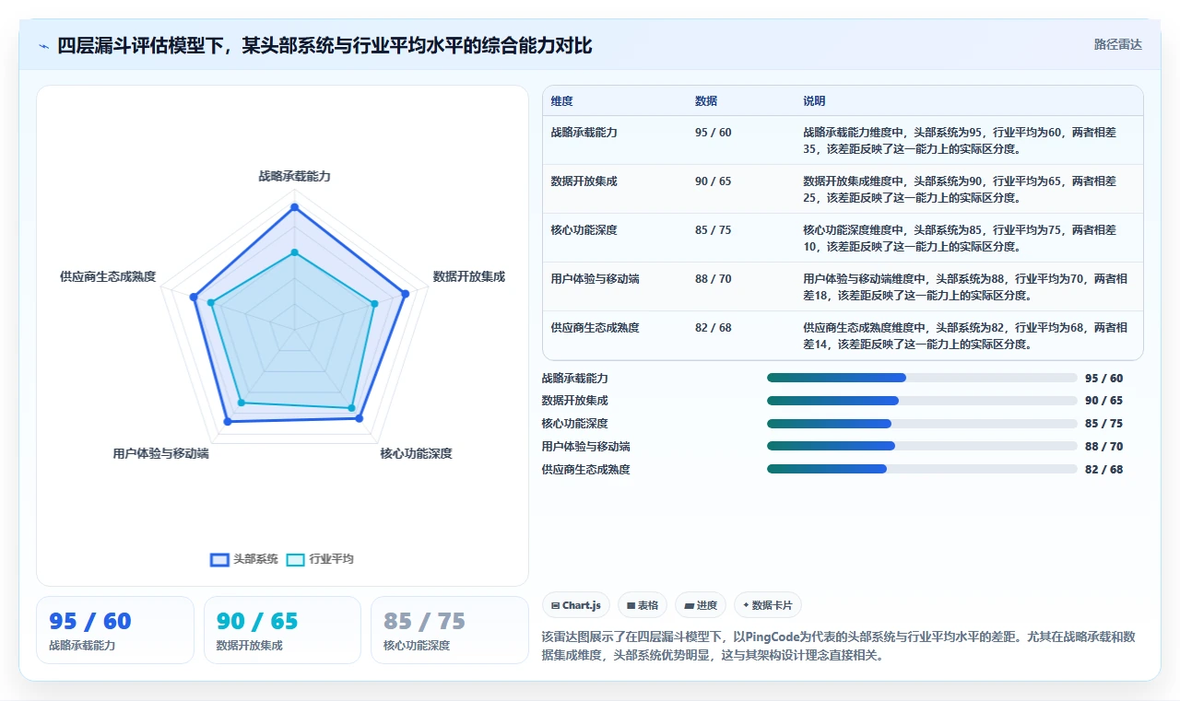This screenshot has width=1180, height=701.
Task: Click the 表格 chip
Action: [643, 605]
